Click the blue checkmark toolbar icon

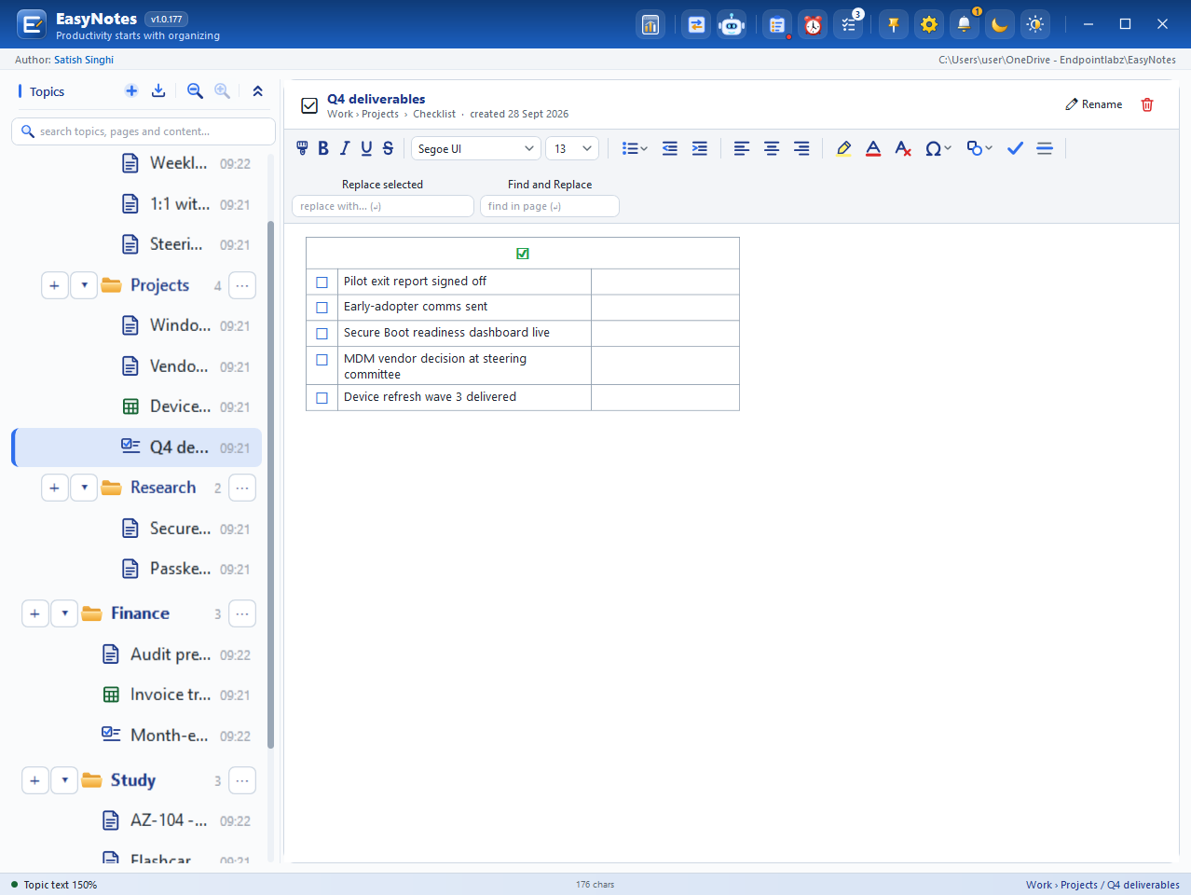[x=1015, y=148]
